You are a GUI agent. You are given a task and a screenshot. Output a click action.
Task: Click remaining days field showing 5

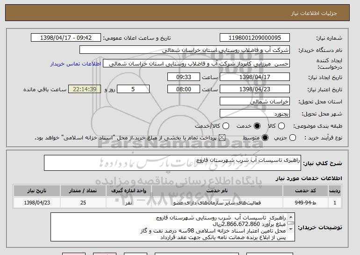(x=133, y=89)
